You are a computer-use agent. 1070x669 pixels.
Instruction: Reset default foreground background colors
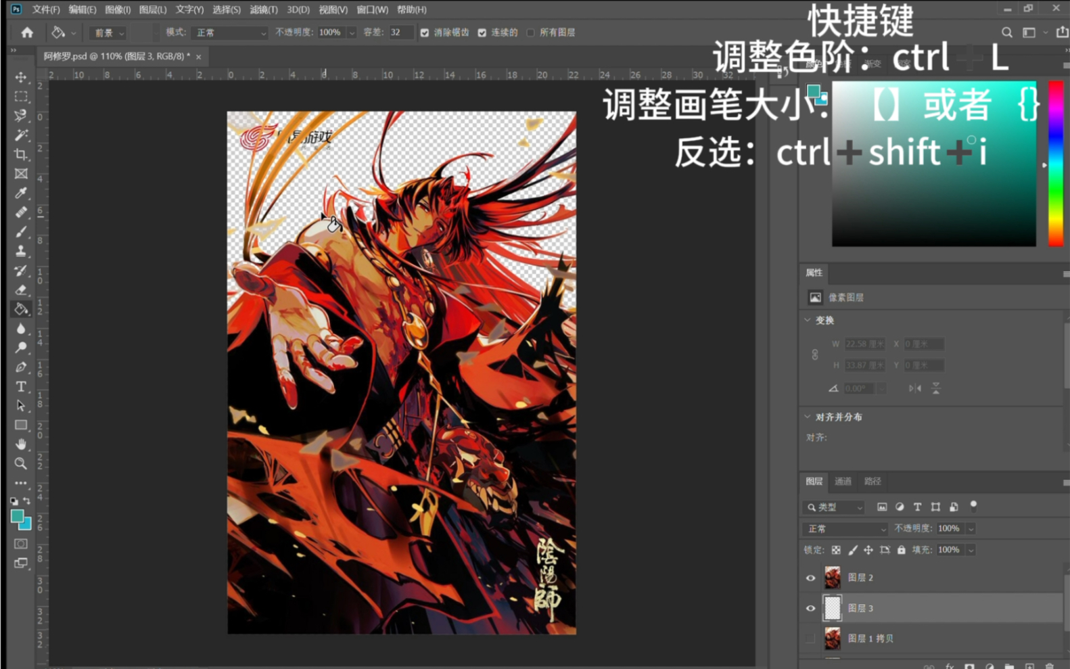[x=14, y=501]
